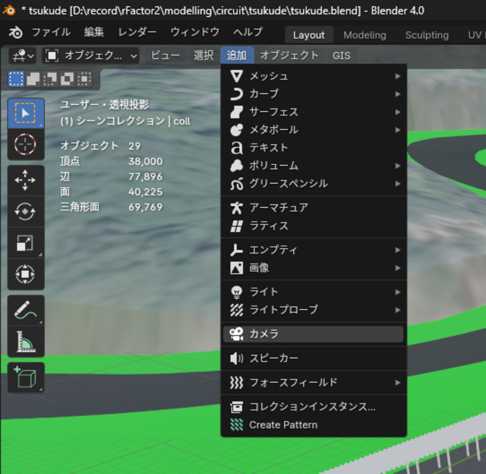
Task: Select the Measure tool
Action: tap(26, 342)
